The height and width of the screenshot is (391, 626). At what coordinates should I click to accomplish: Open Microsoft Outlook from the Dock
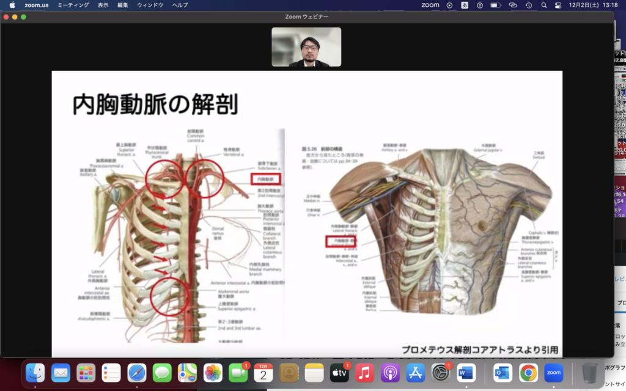[503, 372]
